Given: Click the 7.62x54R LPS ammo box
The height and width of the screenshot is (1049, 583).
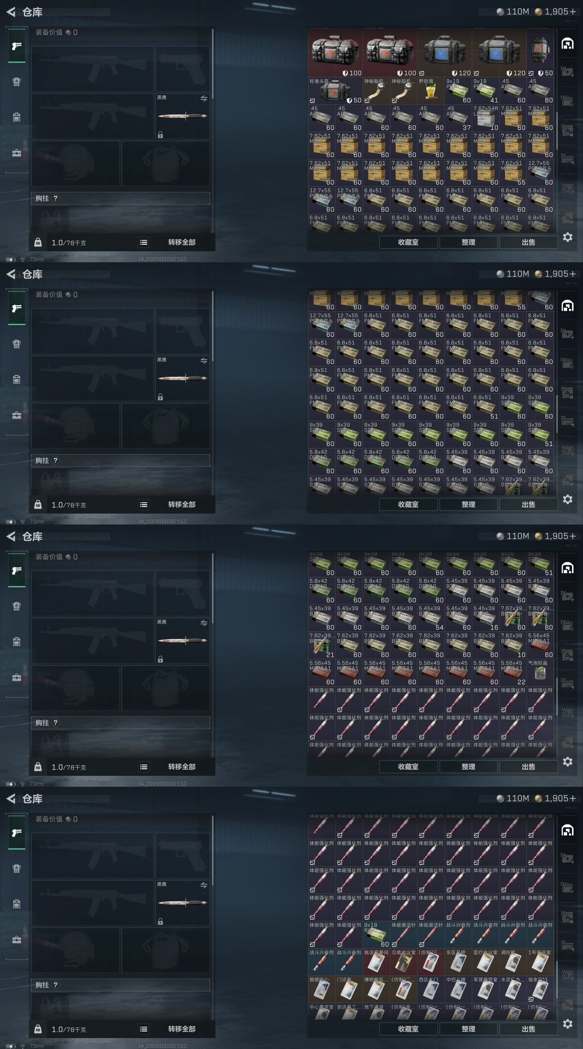Looking at the screenshot, I should point(486,118).
